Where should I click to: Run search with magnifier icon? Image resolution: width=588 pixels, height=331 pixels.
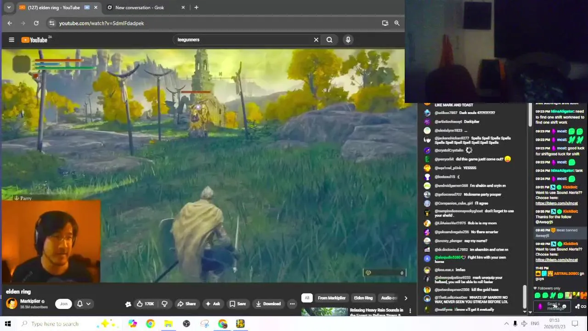pyautogui.click(x=329, y=40)
